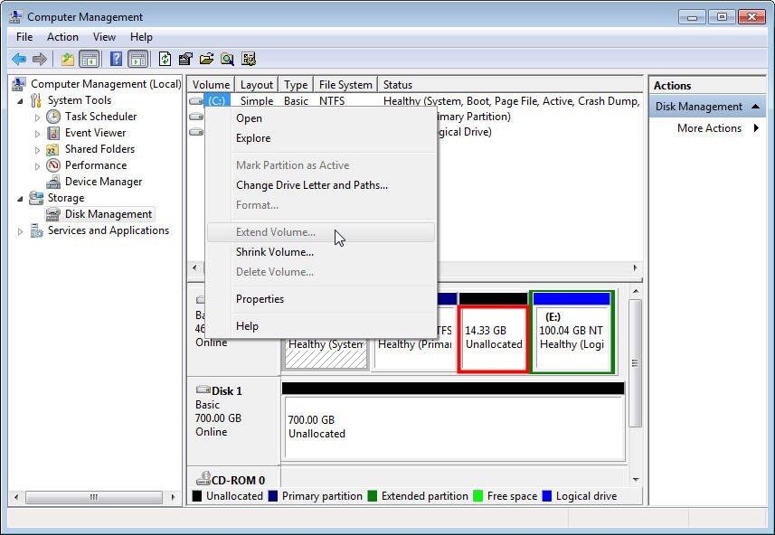Viewport: 775px width, 535px height.
Task: Click the Computer Management (Local) root icon
Action: 19,84
